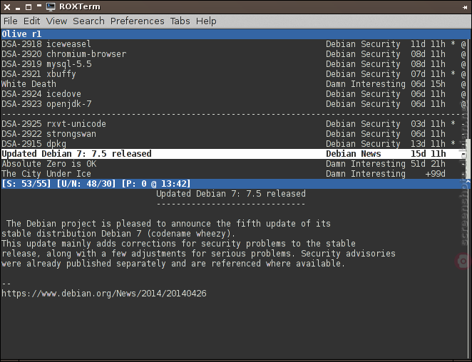
Task: Open the Help menu
Action: point(206,21)
